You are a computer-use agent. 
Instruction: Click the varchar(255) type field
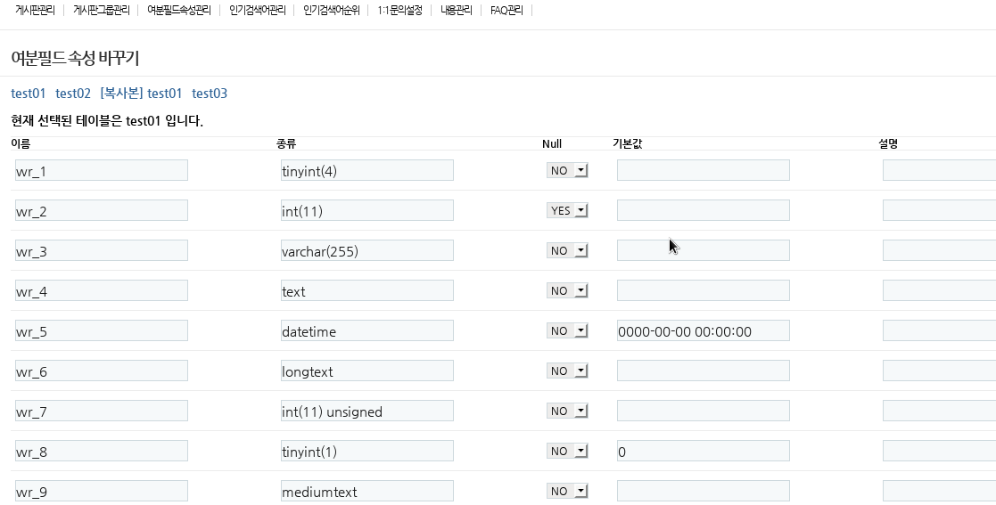point(366,251)
